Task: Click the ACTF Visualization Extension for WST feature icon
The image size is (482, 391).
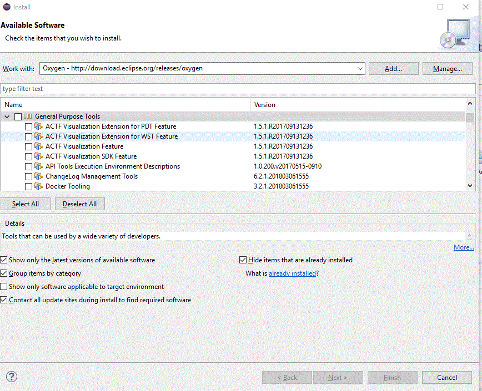Action: click(x=38, y=136)
